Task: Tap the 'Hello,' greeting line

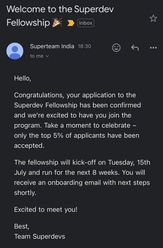Action: tap(22, 78)
